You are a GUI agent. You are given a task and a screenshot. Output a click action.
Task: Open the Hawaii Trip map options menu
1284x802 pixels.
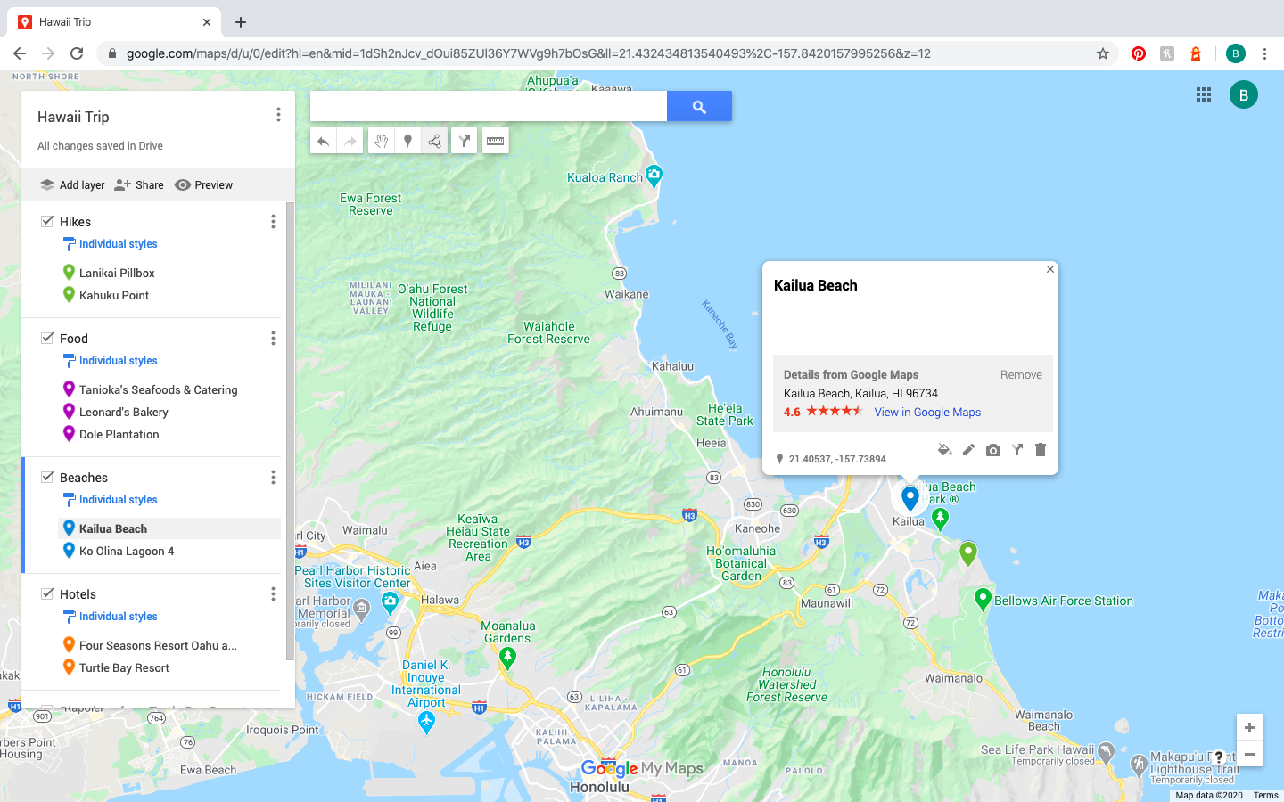pyautogui.click(x=278, y=115)
